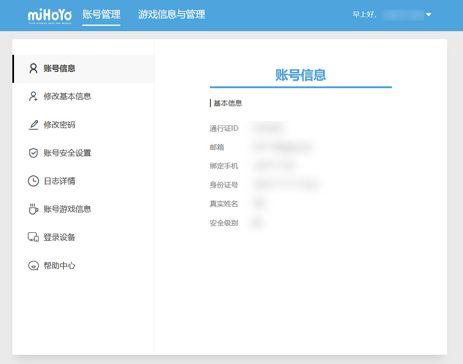
Task: Go to 登录设备 in the sidebar
Action: 59,237
